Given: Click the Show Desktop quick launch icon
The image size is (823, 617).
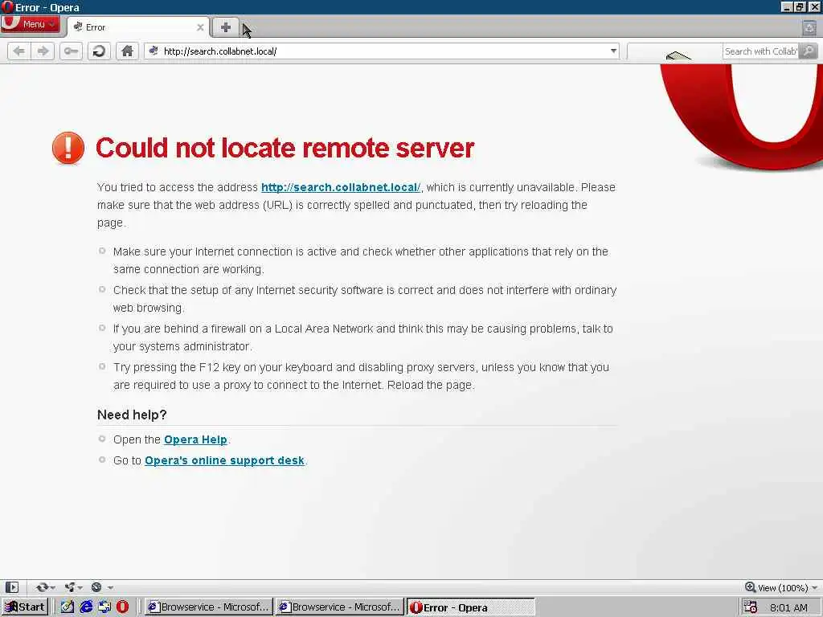Looking at the screenshot, I should coord(104,607).
